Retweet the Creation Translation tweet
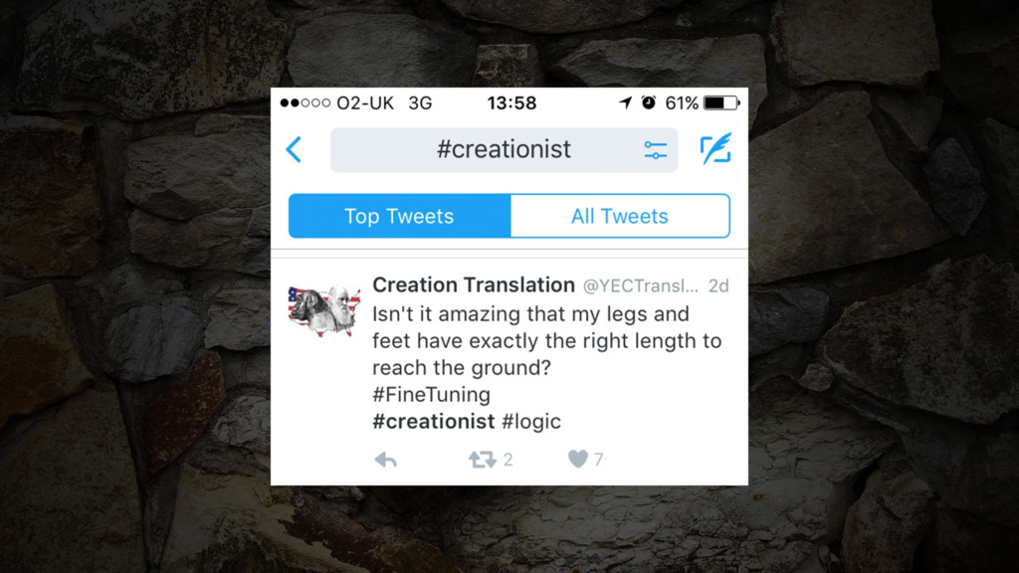The image size is (1019, 573). [x=483, y=460]
